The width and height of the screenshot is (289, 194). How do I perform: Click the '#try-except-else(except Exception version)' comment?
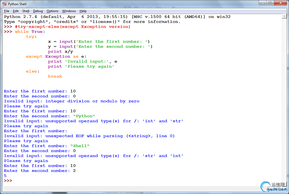[73, 27]
